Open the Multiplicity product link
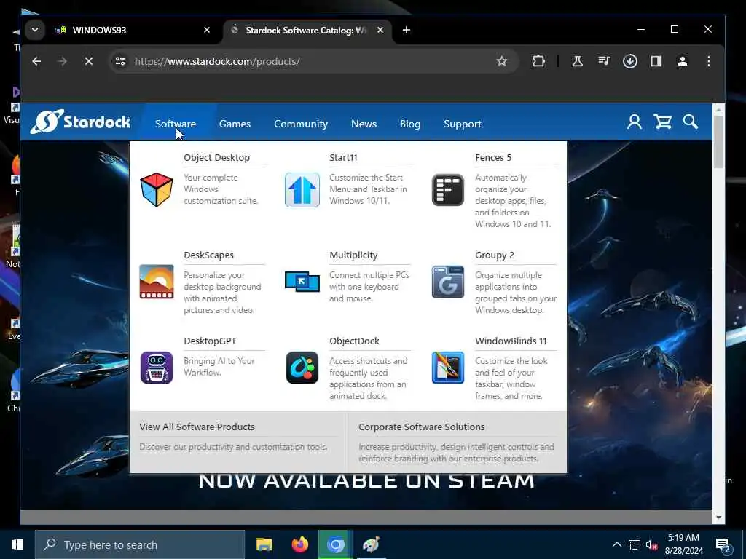The height and width of the screenshot is (559, 746). [353, 255]
